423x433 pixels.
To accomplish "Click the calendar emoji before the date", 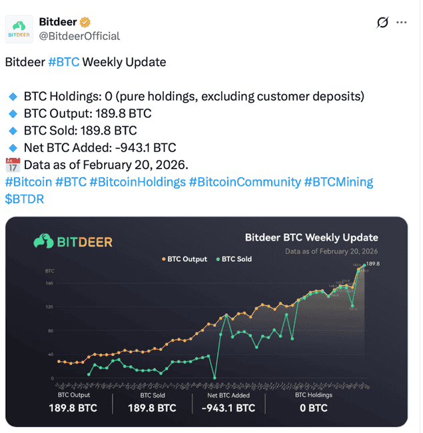I will click(x=13, y=165).
